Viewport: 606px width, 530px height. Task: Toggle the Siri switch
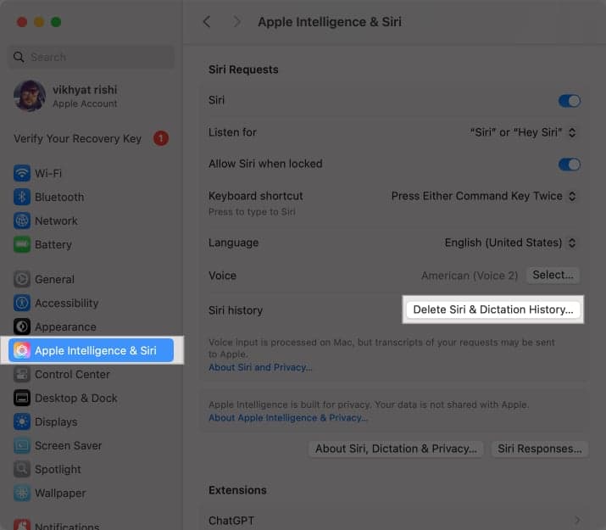(570, 101)
